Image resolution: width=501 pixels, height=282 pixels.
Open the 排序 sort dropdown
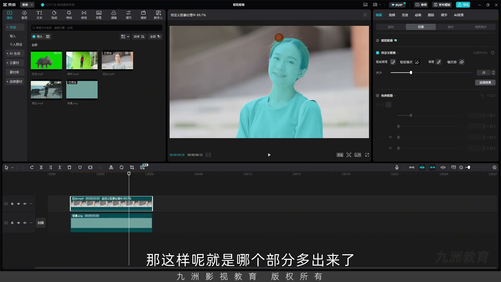pyautogui.click(x=139, y=37)
